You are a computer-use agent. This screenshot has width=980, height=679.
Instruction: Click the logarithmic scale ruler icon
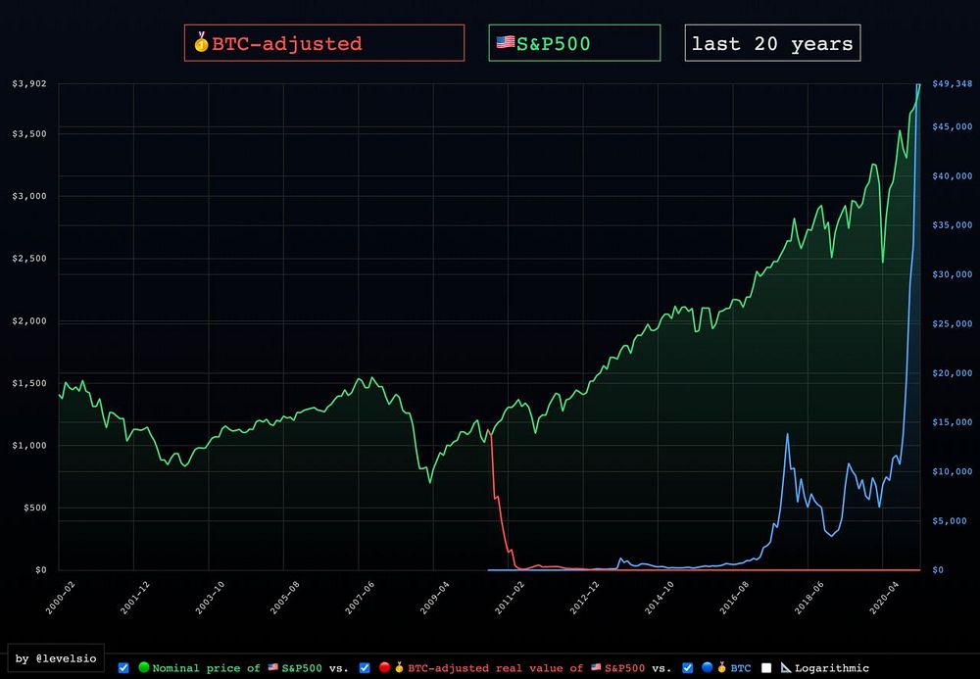pos(786,668)
